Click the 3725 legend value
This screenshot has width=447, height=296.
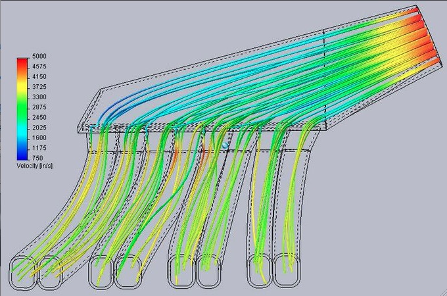click(x=39, y=87)
